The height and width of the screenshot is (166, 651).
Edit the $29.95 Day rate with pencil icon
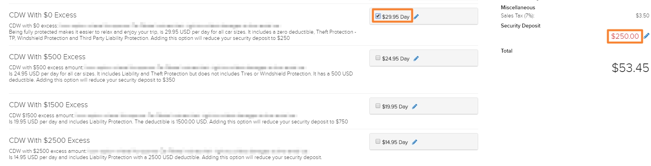[x=416, y=17]
